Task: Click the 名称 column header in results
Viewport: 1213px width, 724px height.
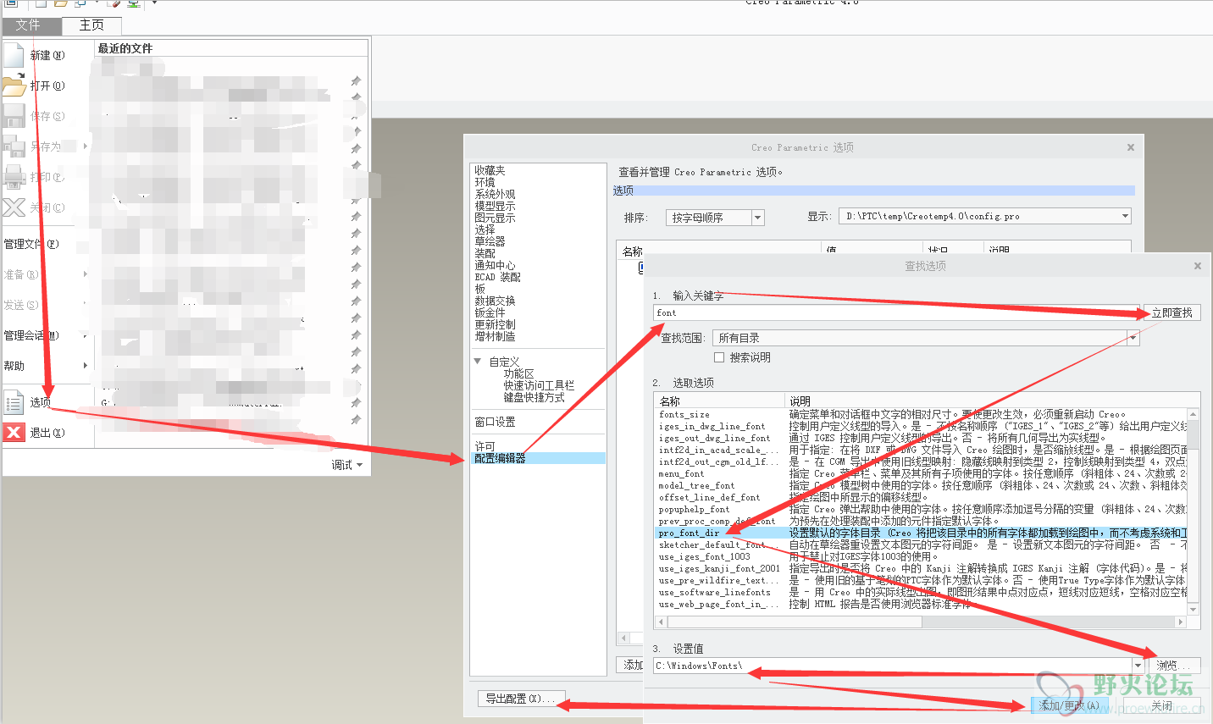Action: (x=721, y=401)
